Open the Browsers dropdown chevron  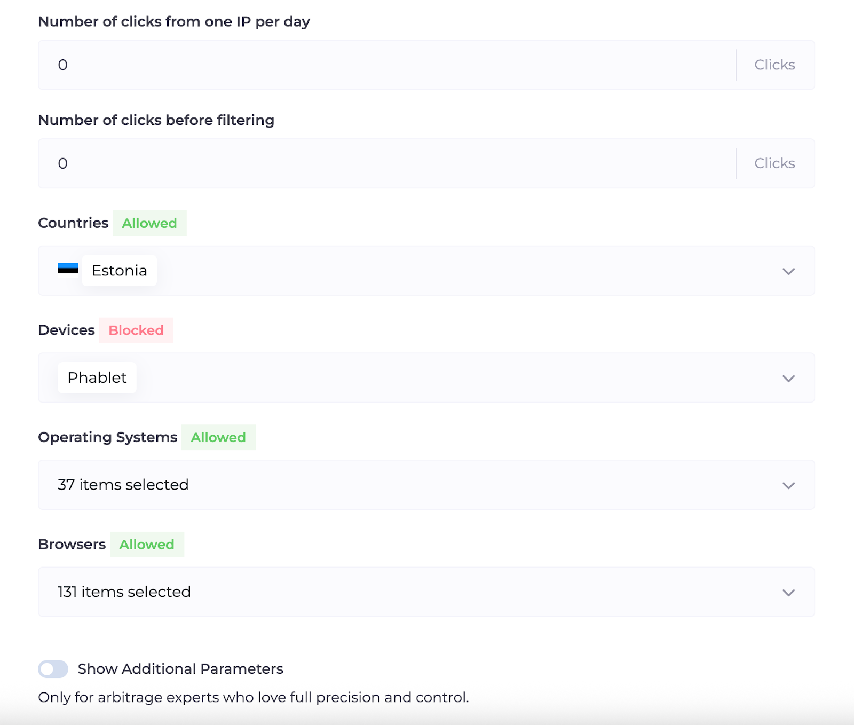pyautogui.click(x=788, y=593)
